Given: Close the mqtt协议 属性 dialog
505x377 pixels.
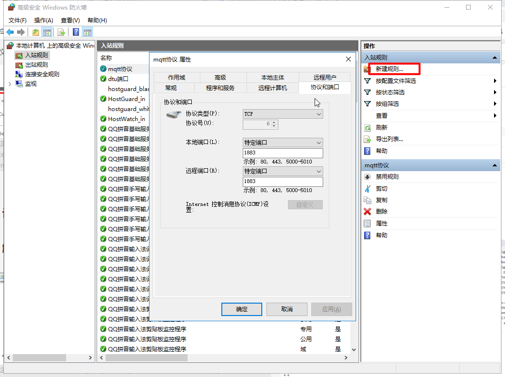Looking at the screenshot, I should click(x=348, y=60).
